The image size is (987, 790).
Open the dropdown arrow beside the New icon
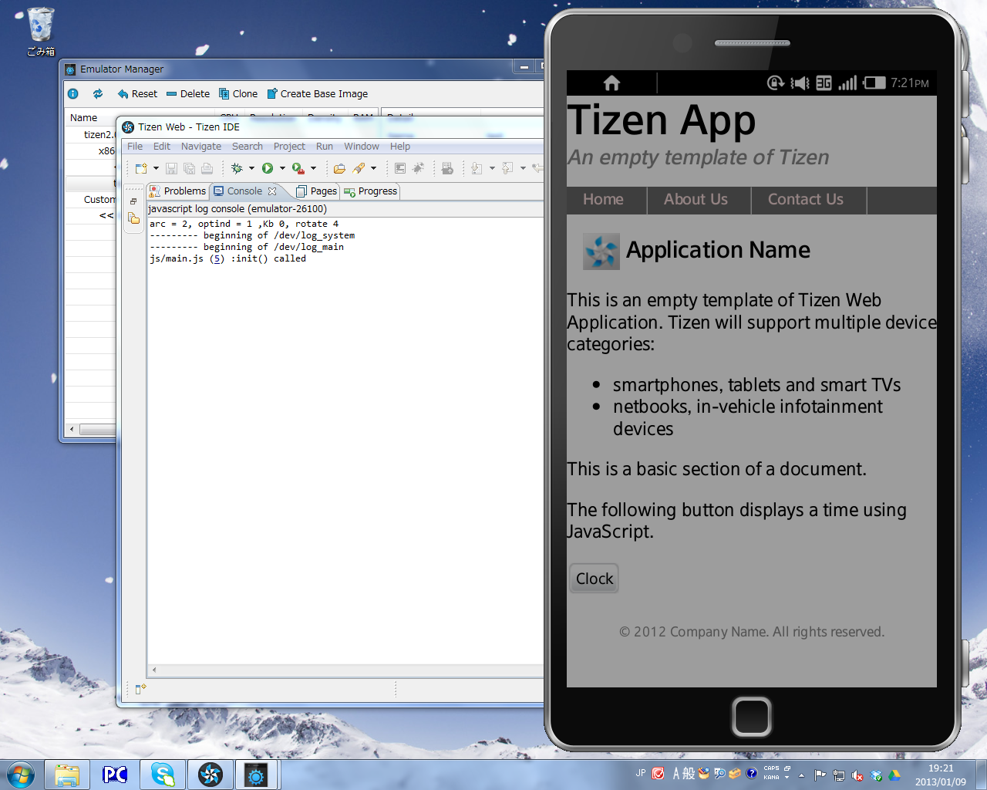(156, 168)
